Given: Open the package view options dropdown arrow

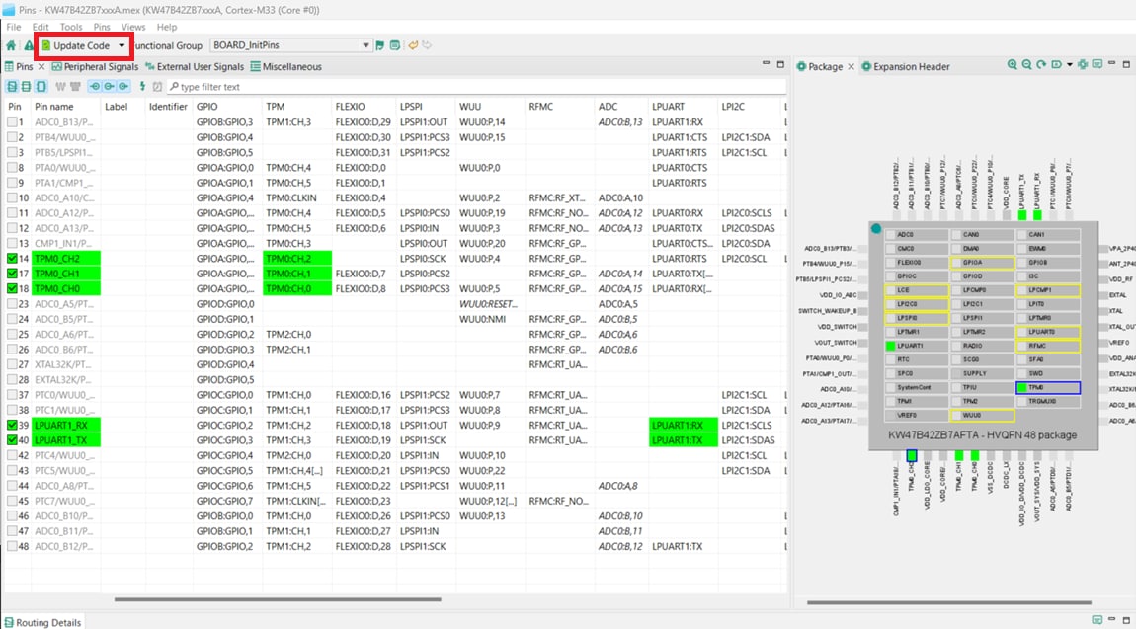Looking at the screenshot, I should point(1069,65).
